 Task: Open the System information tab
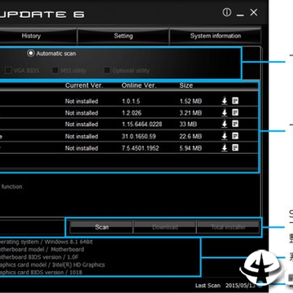pos(216,36)
